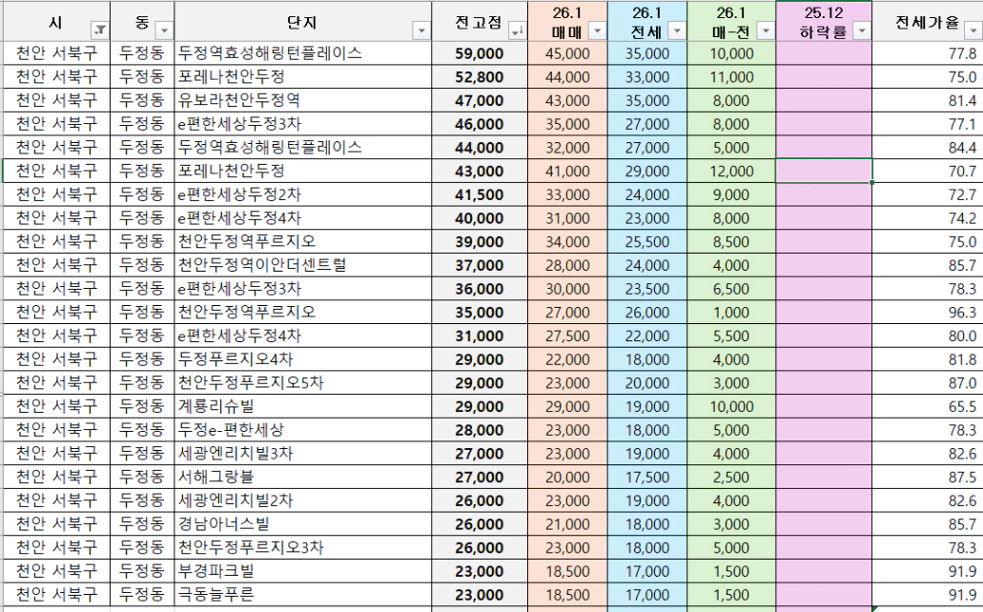The width and height of the screenshot is (983, 612).
Task: Select the 17,500 value in 전세 column
Action: point(647,477)
